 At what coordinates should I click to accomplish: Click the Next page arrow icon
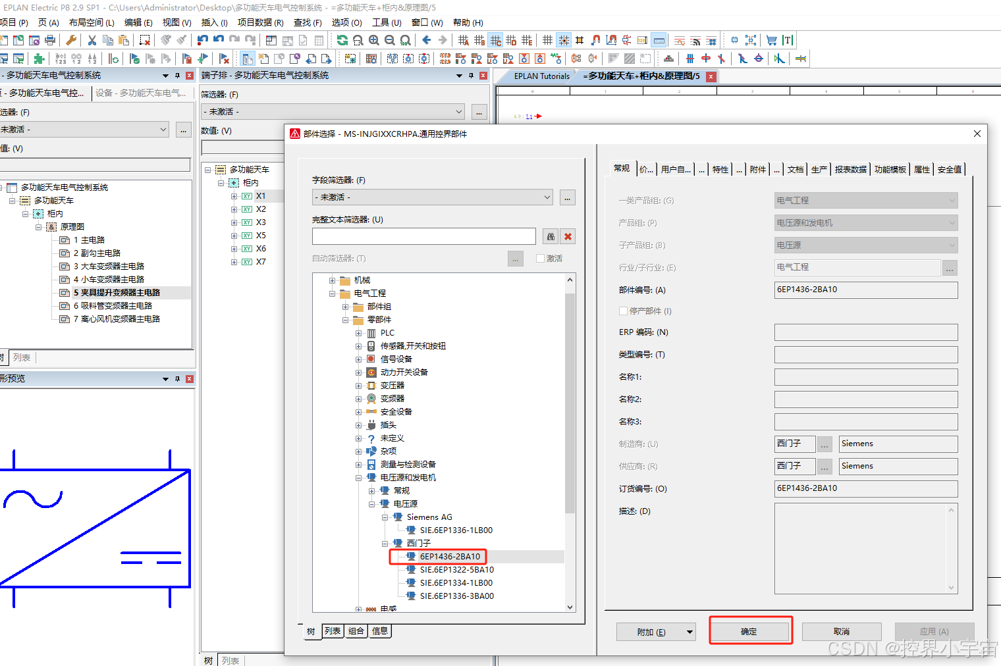coord(327,59)
